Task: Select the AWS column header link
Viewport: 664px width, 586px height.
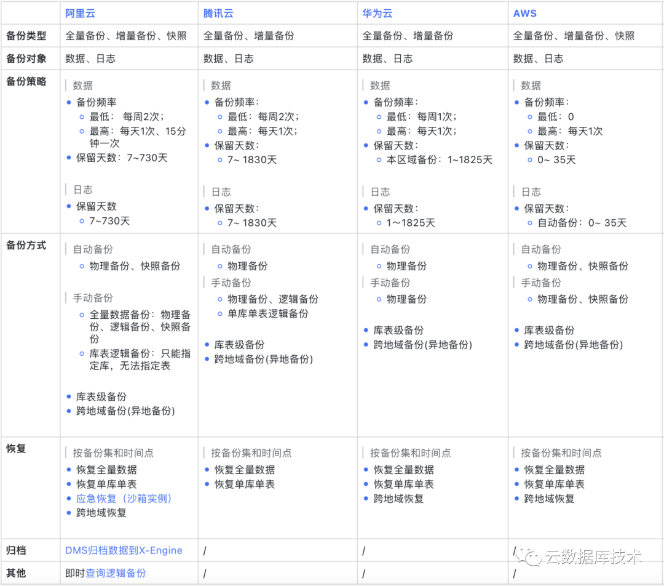Action: [524, 13]
